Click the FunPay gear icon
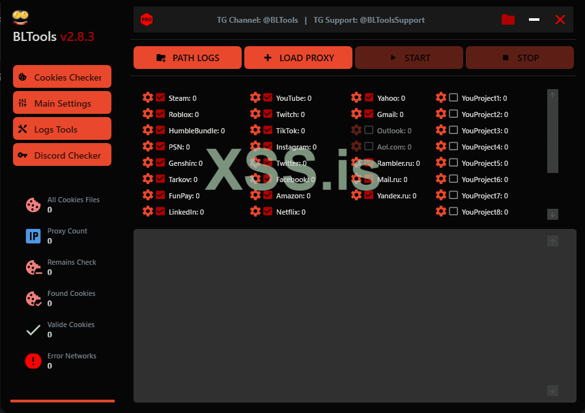 tap(148, 196)
